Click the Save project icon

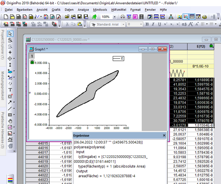pos(80,17)
